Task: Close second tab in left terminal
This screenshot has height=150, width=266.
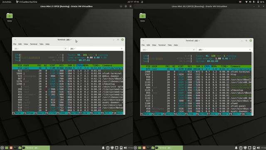Action: (122, 49)
